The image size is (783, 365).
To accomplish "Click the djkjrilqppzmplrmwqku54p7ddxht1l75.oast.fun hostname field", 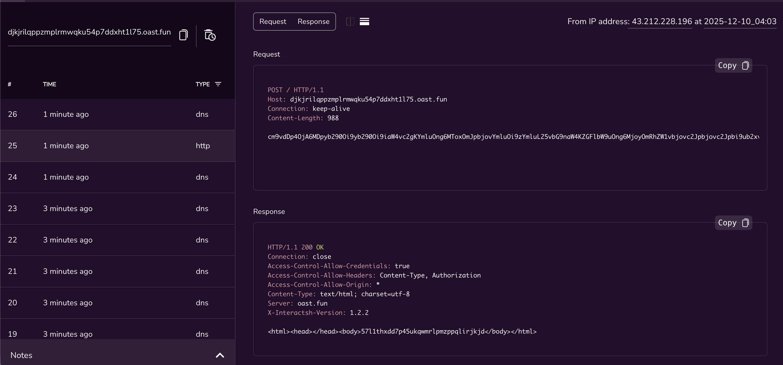I will (89, 32).
